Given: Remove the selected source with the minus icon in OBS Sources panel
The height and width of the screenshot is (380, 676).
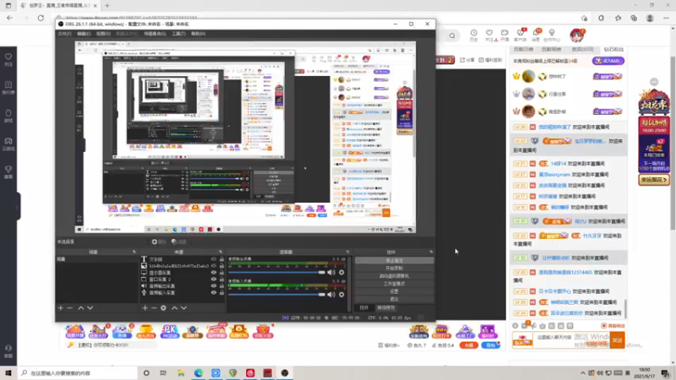Looking at the screenshot, I should click(154, 308).
